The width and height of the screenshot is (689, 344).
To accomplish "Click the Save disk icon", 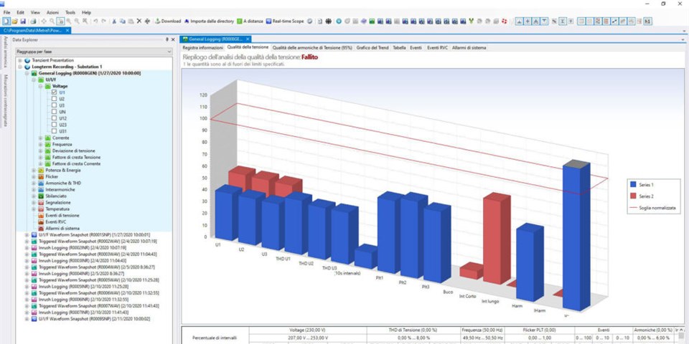I will (24, 21).
